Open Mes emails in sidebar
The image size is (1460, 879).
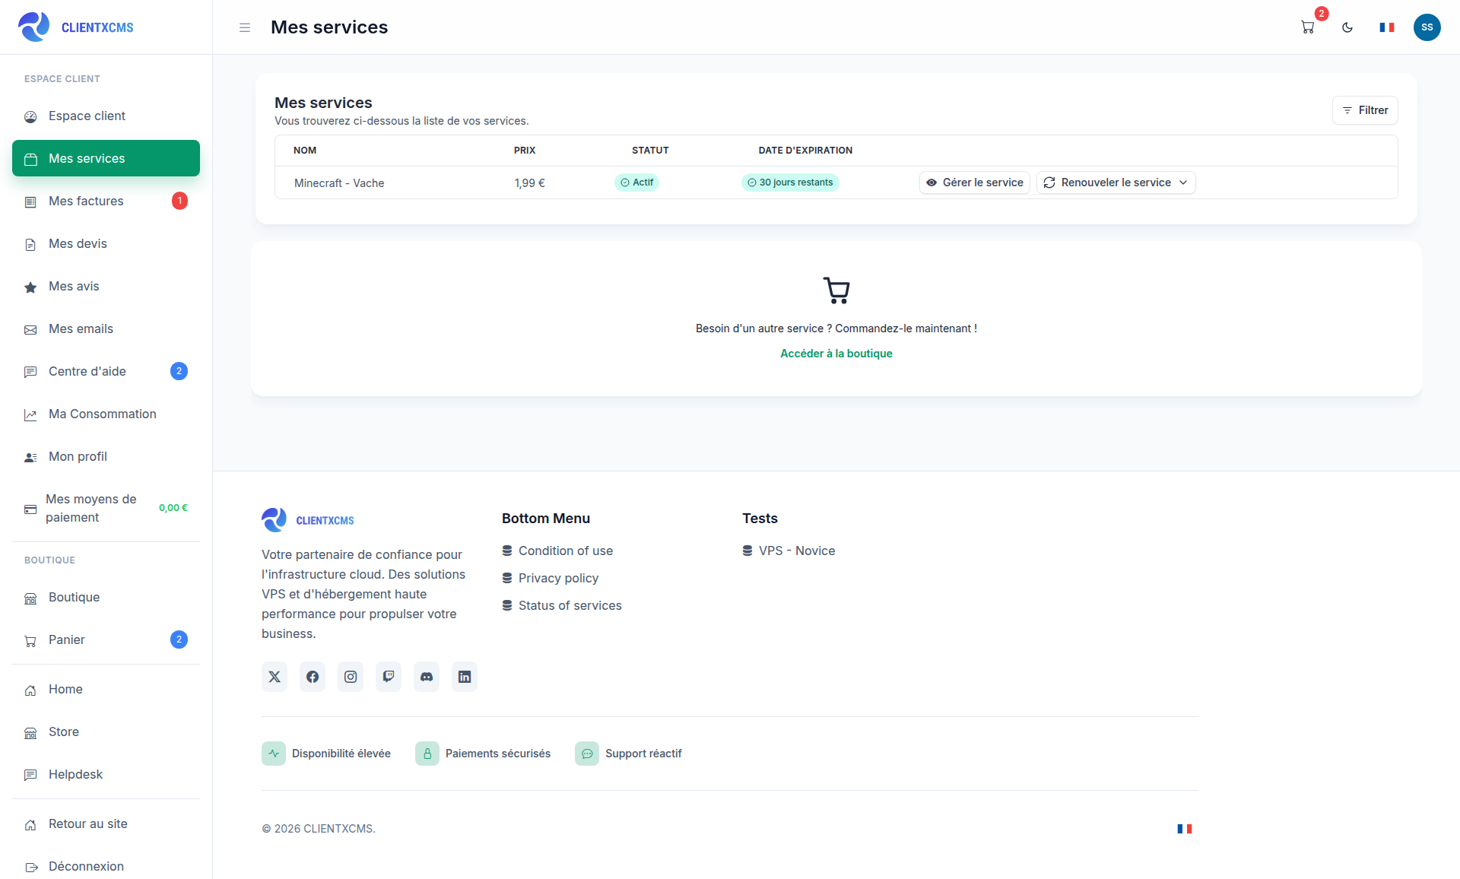106,328
